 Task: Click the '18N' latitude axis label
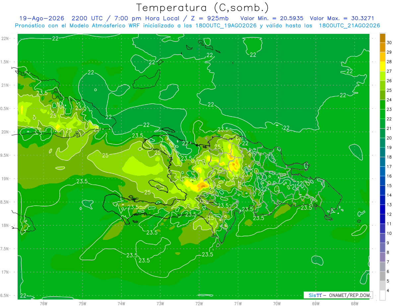(x=5, y=226)
